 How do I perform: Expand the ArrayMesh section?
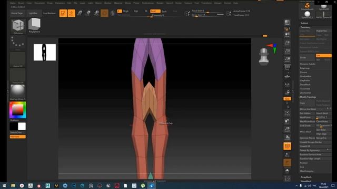point(306,177)
